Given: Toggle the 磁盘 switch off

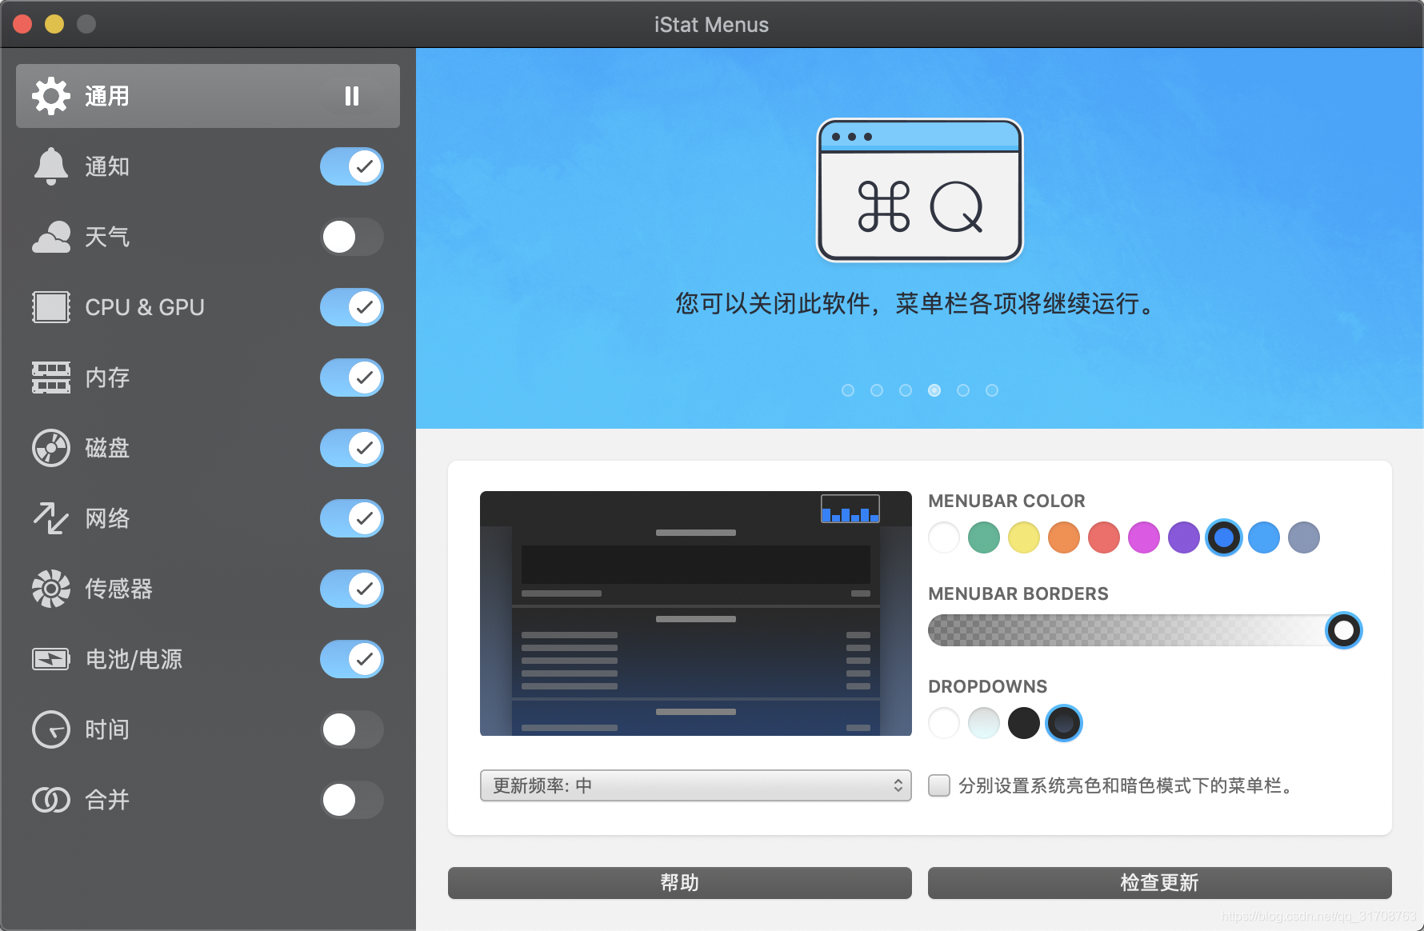Looking at the screenshot, I should 352,448.
